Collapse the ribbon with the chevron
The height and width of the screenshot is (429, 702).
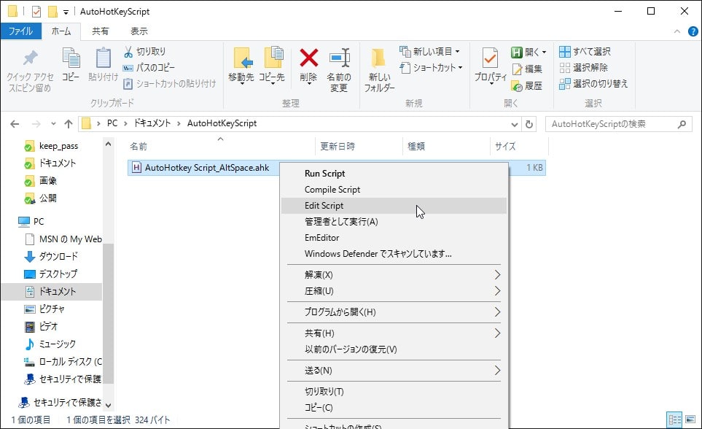click(677, 31)
